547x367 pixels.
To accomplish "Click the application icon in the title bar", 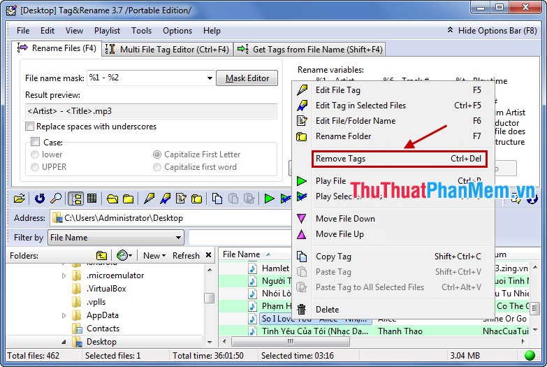I will (11, 10).
